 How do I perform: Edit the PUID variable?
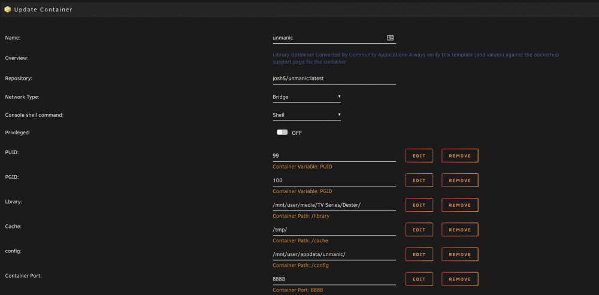[419, 156]
